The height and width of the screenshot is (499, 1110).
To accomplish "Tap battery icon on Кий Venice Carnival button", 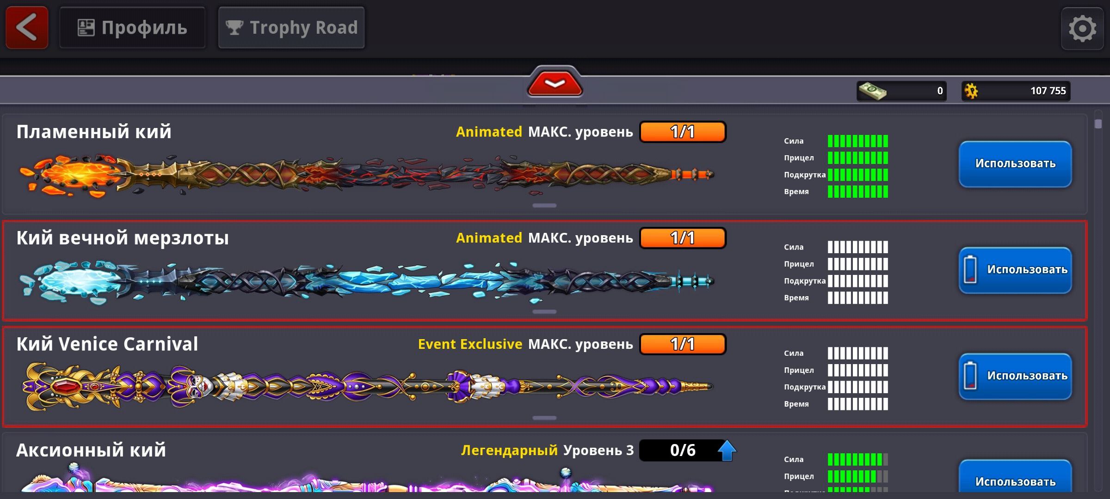I will [970, 376].
